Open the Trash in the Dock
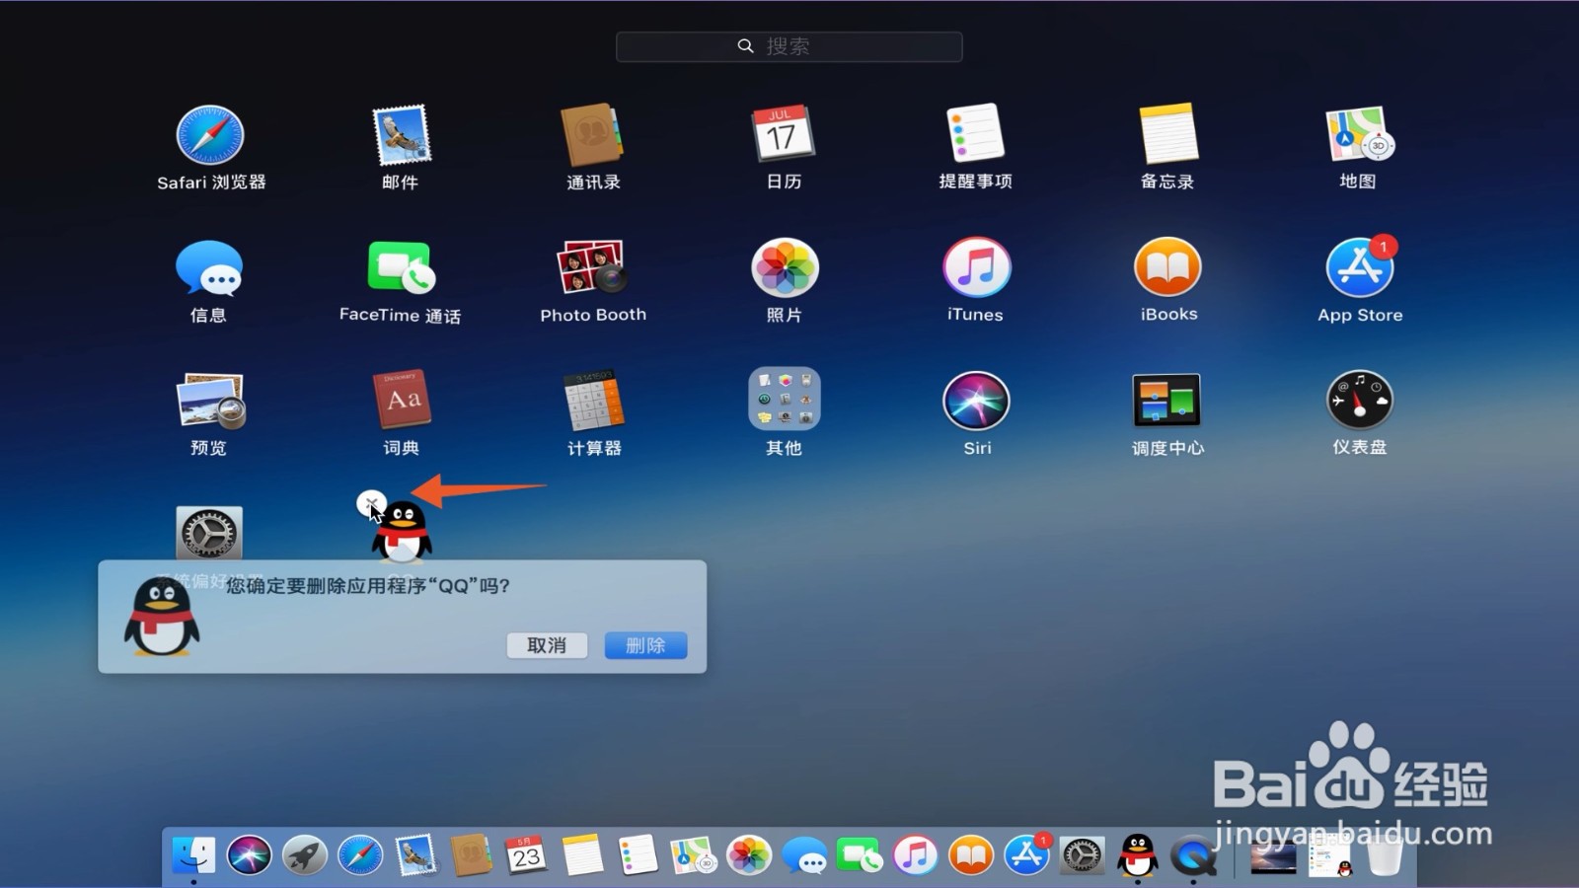 1385,854
